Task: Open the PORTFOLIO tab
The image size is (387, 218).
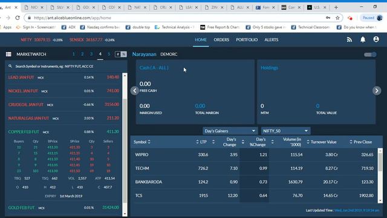Action: tap(247, 40)
